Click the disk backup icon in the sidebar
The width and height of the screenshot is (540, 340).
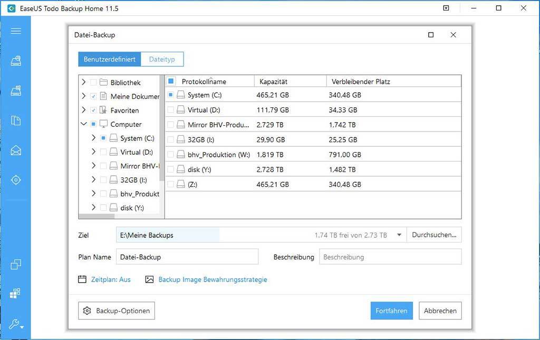[16, 61]
